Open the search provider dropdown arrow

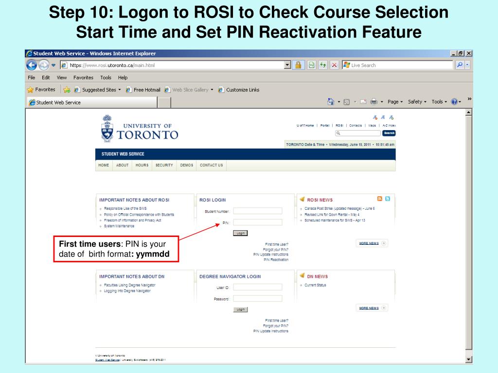[x=467, y=65]
